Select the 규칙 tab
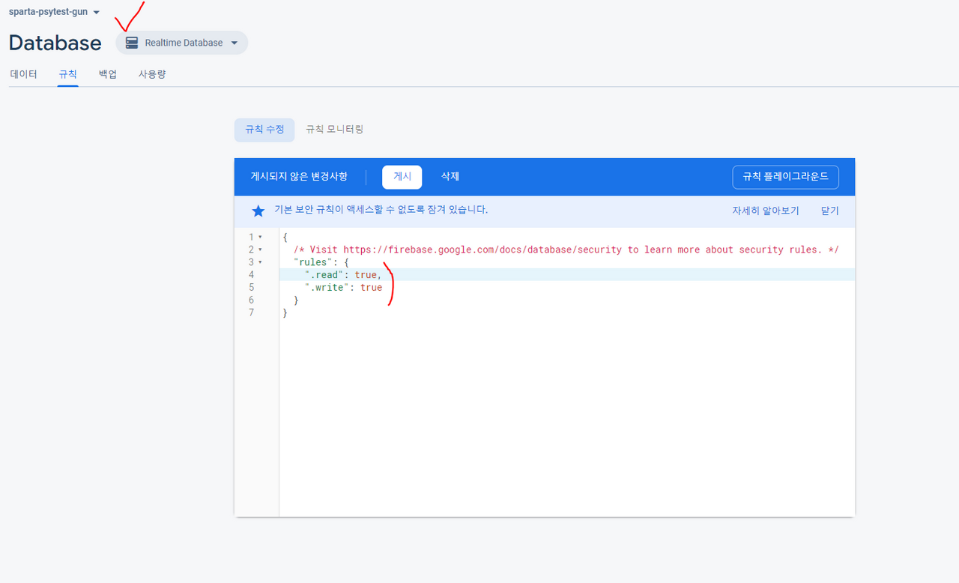 [x=67, y=74]
